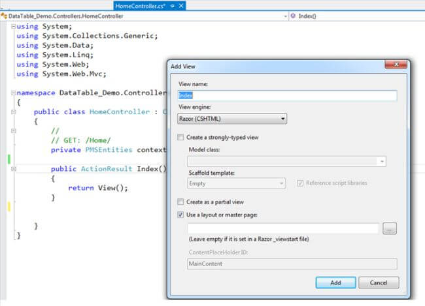Screen dimensions: 425x306
Task: Uncheck Use a layout or master page
Action: coord(180,215)
